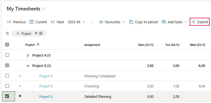Click the Wed (05.11) column header

pyautogui.click(x=197, y=45)
